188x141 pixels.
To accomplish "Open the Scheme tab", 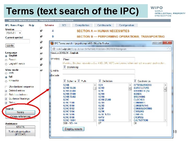I will click(49, 25).
